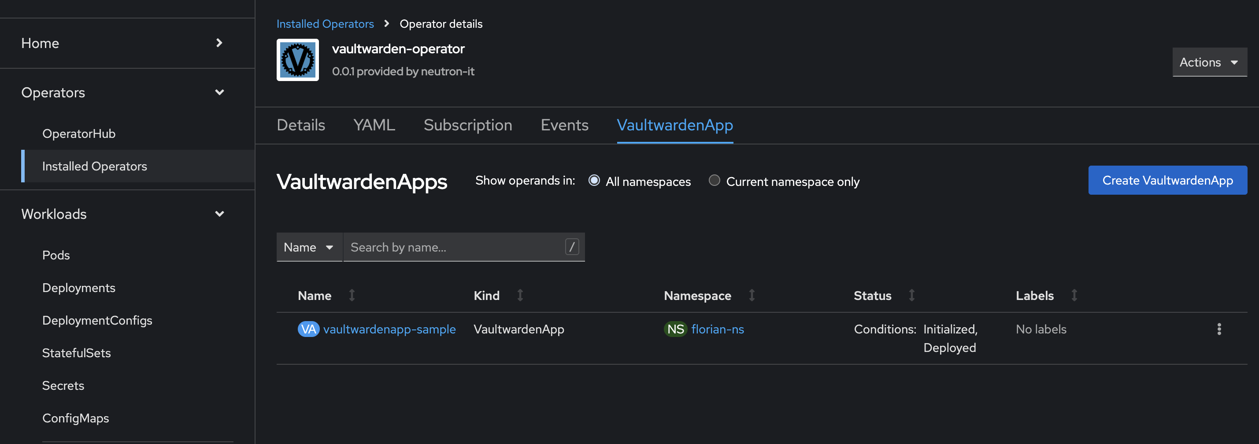Click the Labels column header
1259x444 pixels.
(1035, 296)
